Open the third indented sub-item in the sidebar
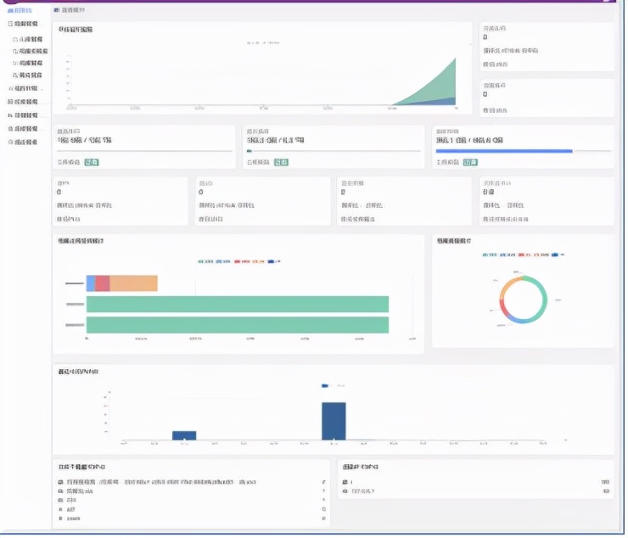628x538 pixels. 28,64
